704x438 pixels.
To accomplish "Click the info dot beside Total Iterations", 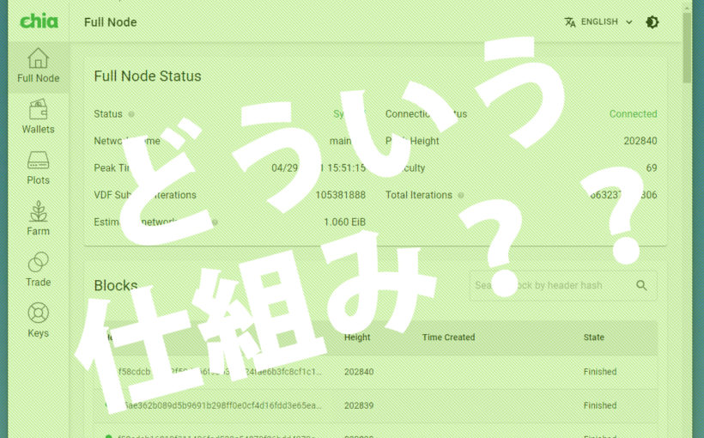I will click(461, 195).
